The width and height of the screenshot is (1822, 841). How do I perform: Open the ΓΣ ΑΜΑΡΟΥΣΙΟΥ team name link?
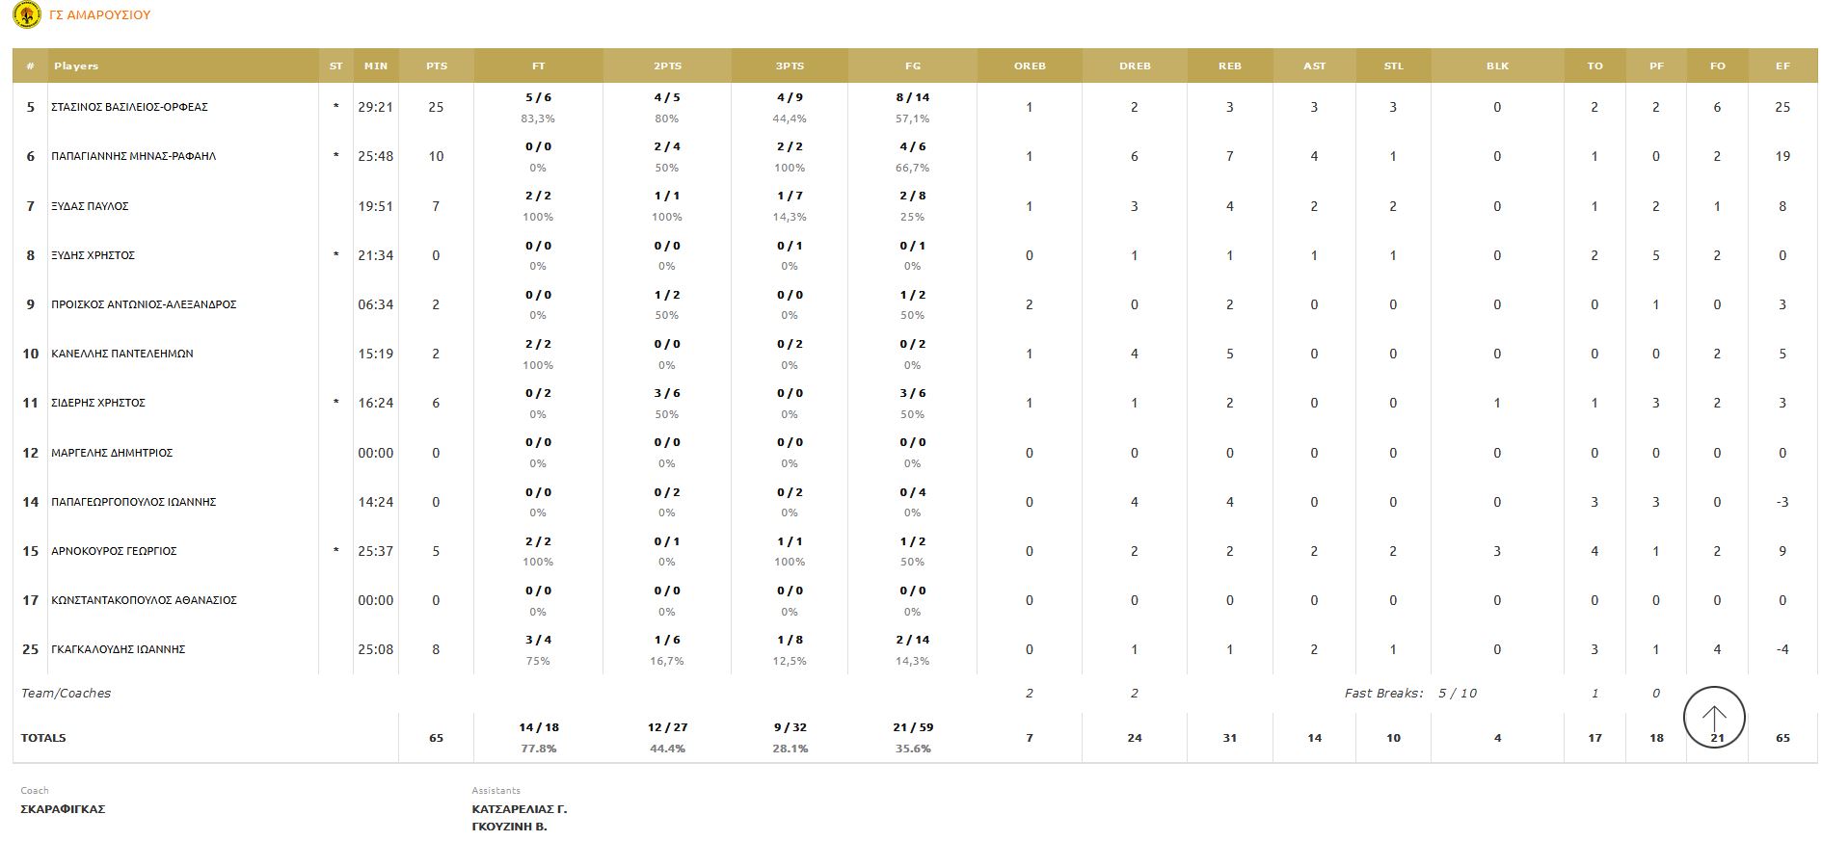click(99, 15)
